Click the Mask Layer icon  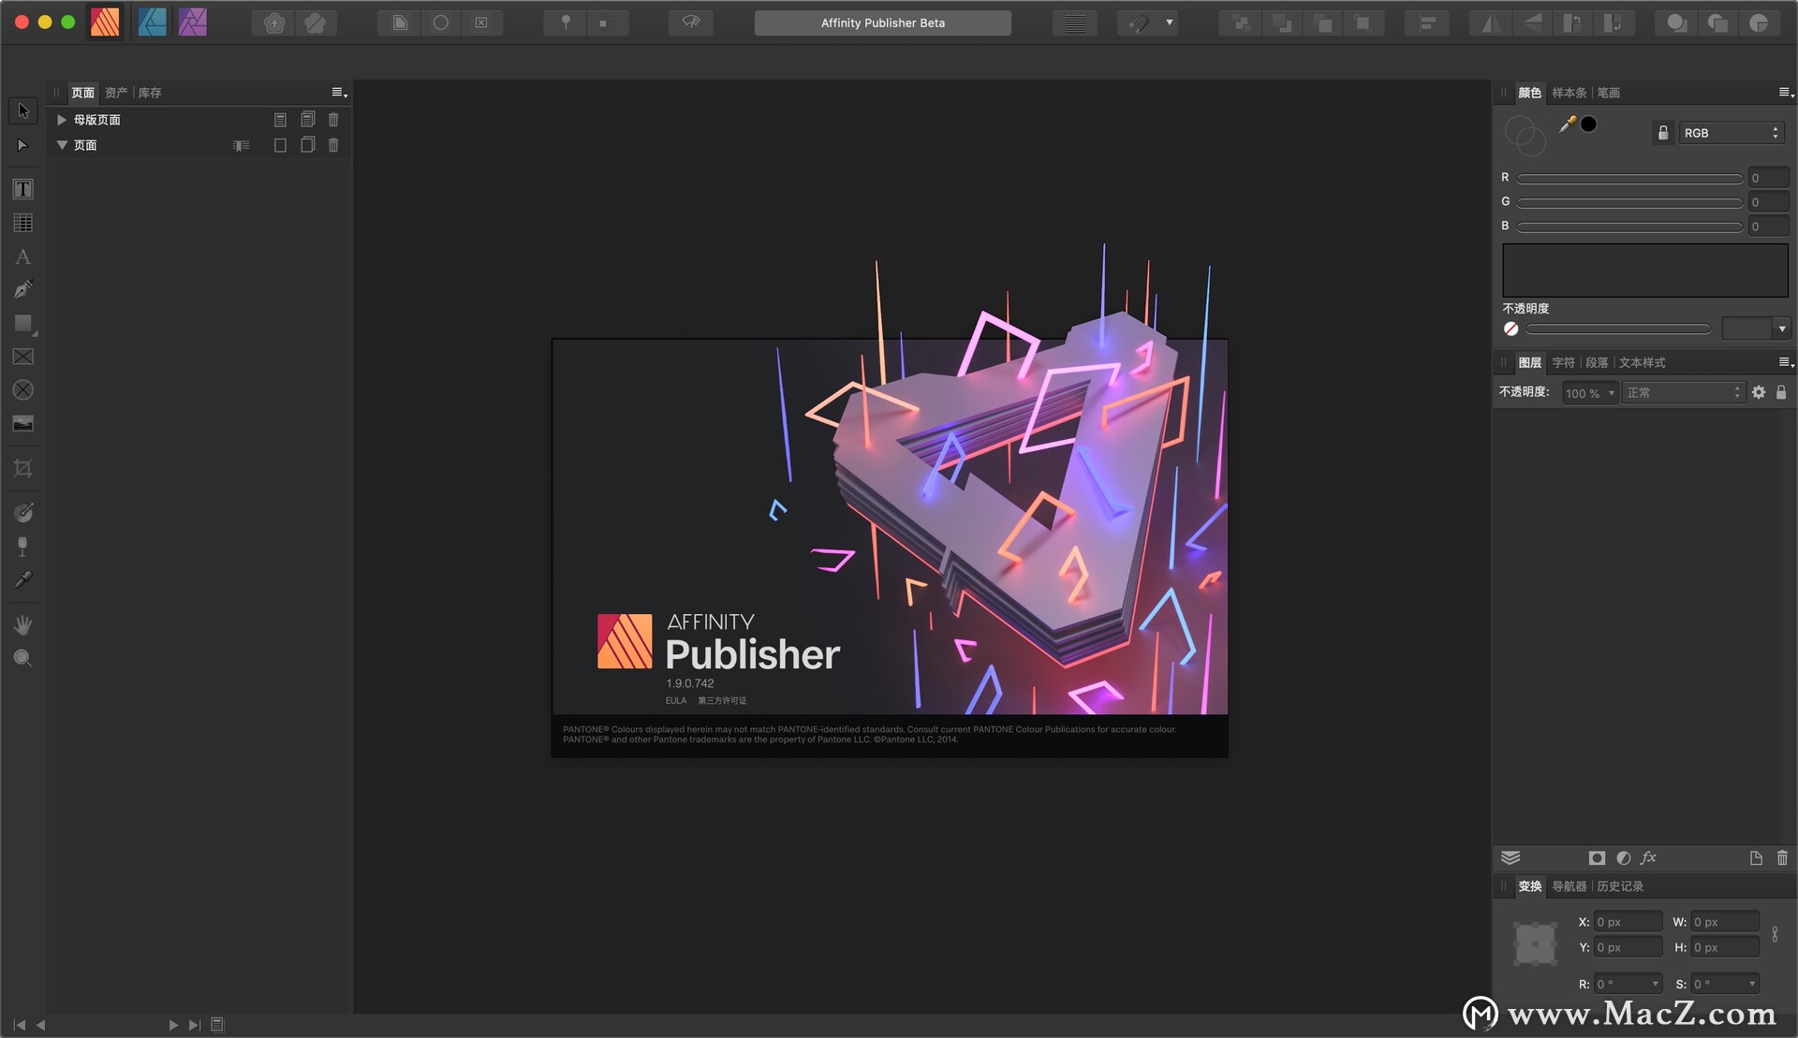(1597, 857)
